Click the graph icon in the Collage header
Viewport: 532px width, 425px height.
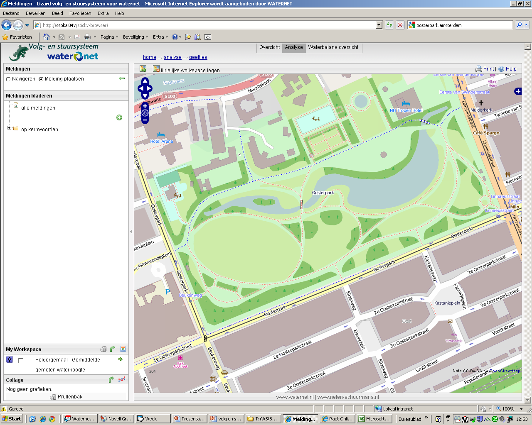click(122, 380)
